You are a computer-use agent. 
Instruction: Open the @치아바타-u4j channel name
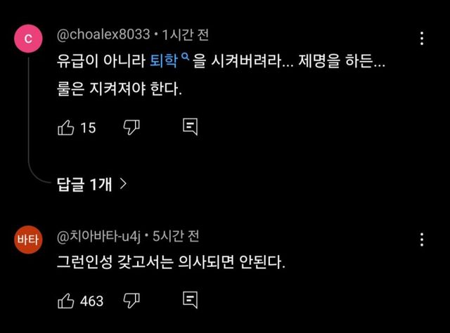coord(100,235)
